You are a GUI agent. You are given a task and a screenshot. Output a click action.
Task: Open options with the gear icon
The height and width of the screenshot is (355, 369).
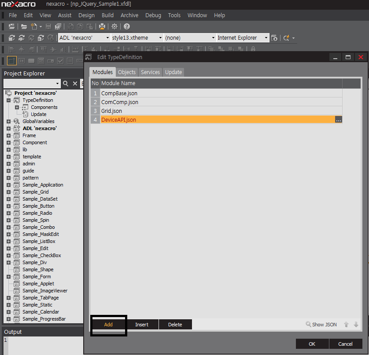tap(114, 26)
